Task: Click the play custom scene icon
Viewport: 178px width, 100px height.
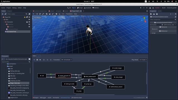Action: [x=153, y=8]
